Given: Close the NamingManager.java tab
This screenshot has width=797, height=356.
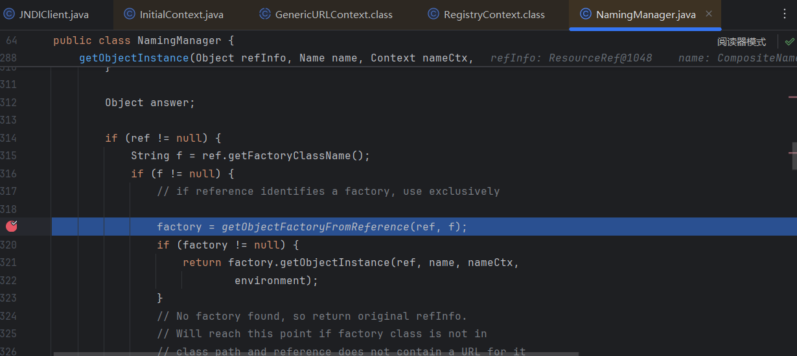Looking at the screenshot, I should coord(708,14).
